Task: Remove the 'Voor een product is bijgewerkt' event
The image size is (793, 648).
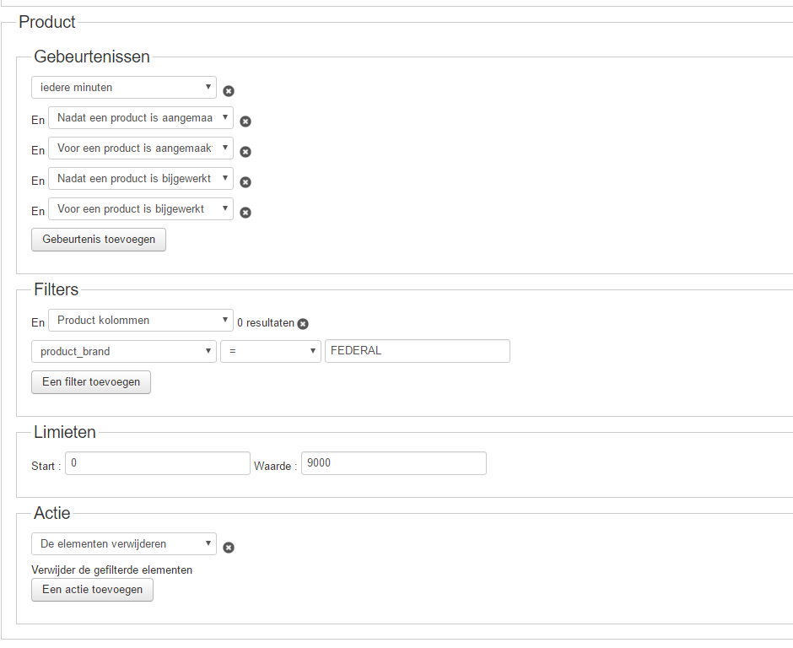Action: point(245,213)
